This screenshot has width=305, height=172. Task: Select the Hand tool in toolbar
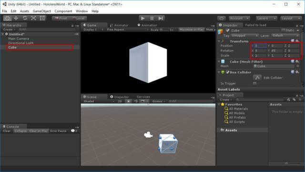click(8, 18)
